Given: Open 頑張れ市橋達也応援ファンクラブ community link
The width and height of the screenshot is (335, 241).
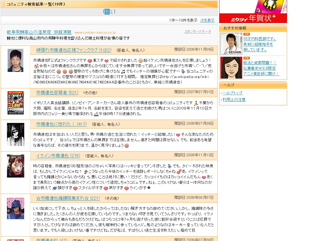Looking at the screenshot, I should 74,50.
